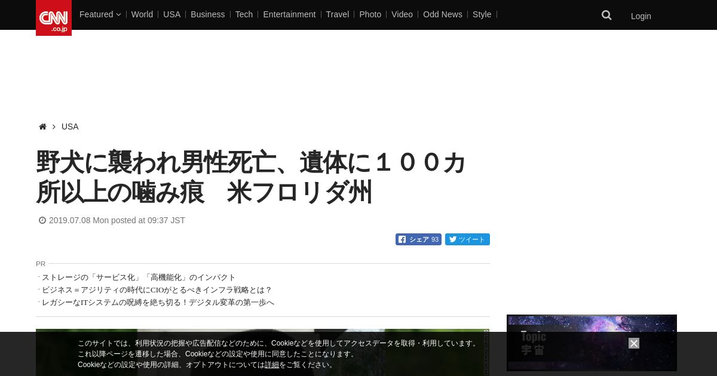Click the article headline 野犬に襲われ男性死亡
The width and height of the screenshot is (717, 376).
click(x=251, y=177)
